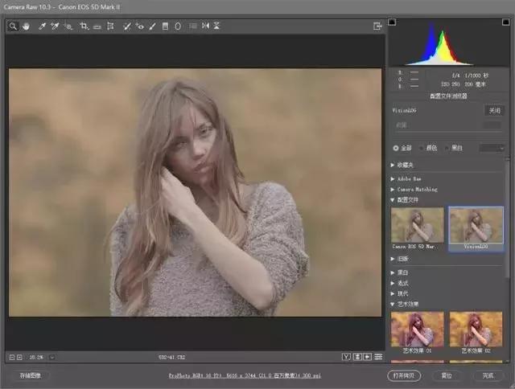Select the Red Eye Removal tool

coord(139,27)
